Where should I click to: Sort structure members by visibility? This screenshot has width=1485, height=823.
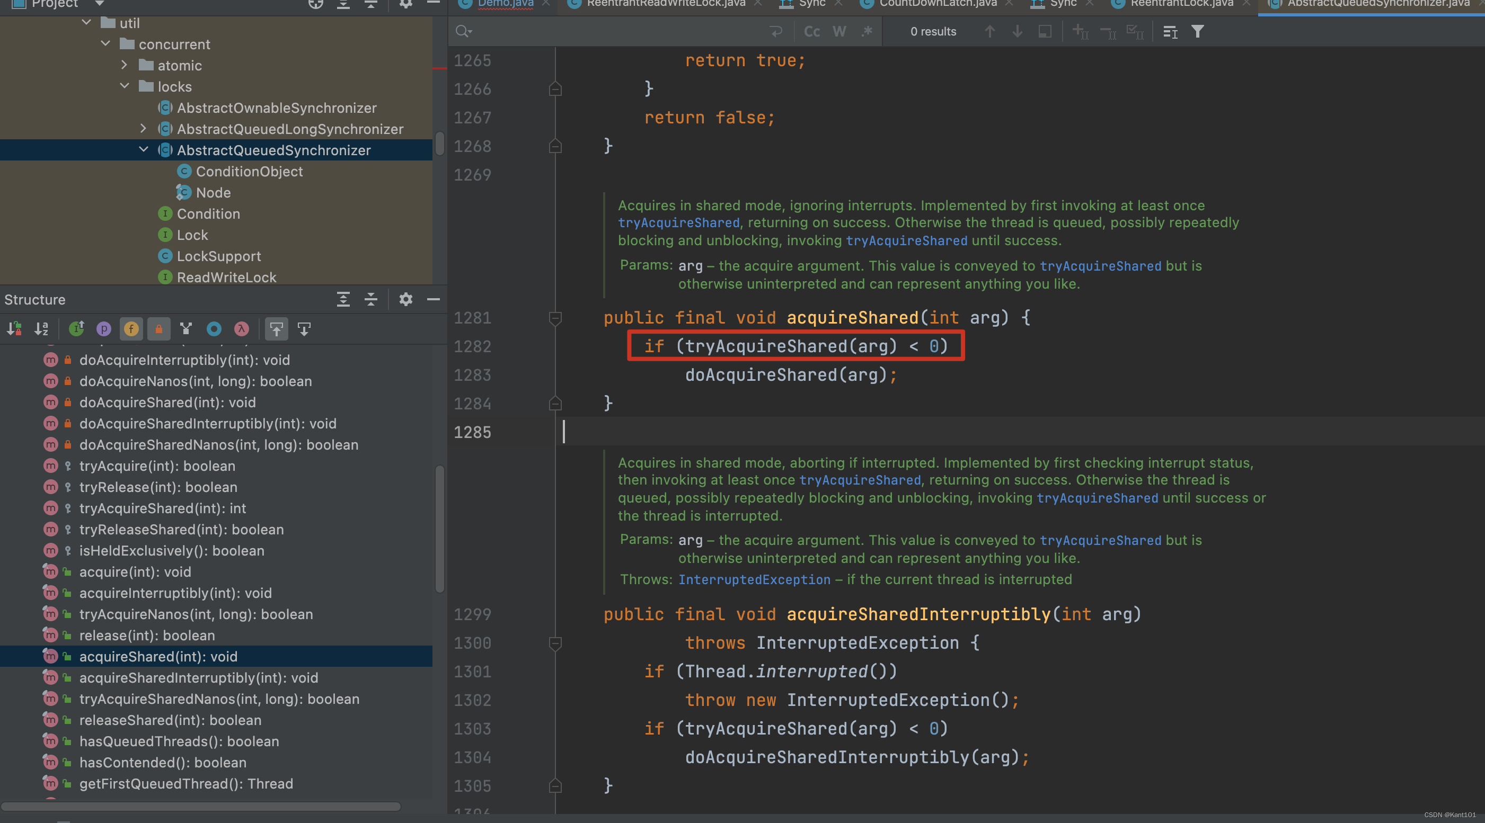pos(14,329)
